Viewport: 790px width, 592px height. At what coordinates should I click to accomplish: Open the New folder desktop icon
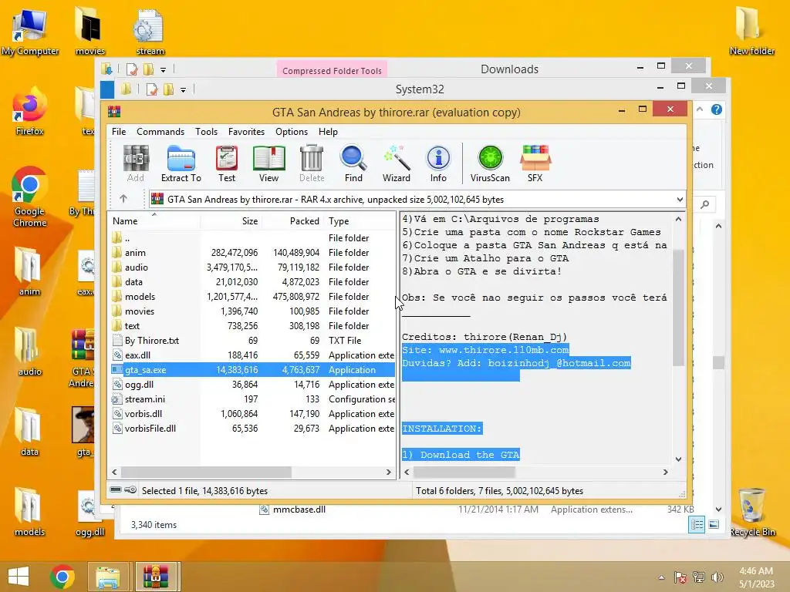tap(751, 30)
